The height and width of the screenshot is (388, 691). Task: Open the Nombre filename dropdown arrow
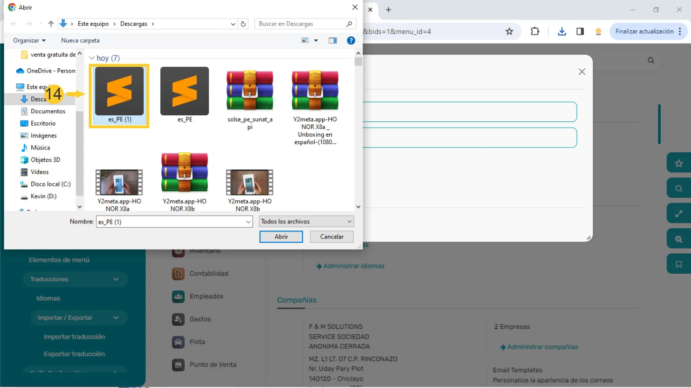pos(248,222)
